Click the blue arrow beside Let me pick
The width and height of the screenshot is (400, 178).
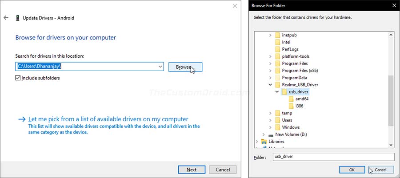coord(22,119)
